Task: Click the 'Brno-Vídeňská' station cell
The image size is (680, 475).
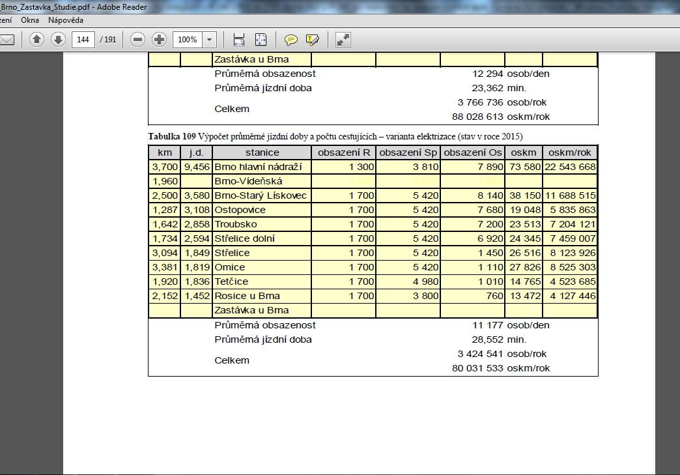Action: (262, 181)
